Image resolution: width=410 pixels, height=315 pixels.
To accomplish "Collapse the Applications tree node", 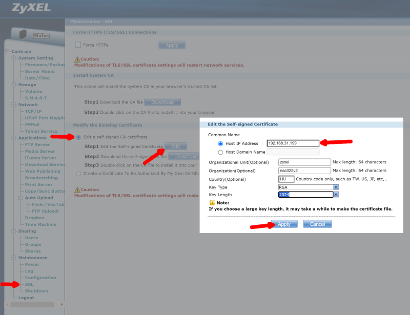I will 14,137.
